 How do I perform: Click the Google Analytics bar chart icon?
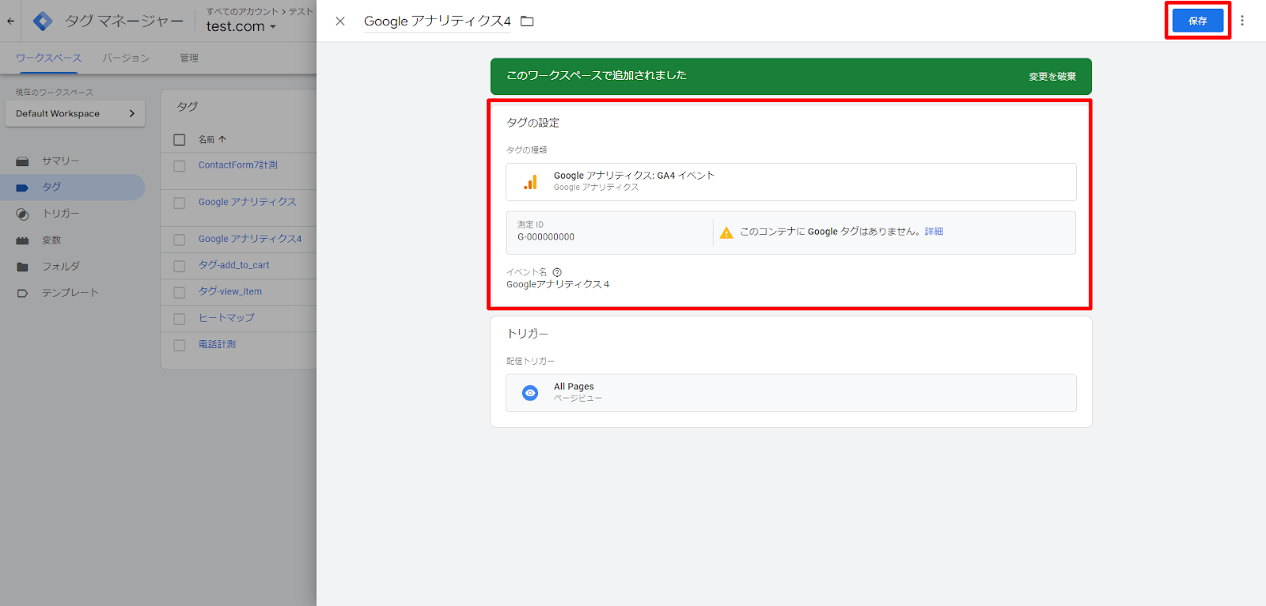click(530, 182)
